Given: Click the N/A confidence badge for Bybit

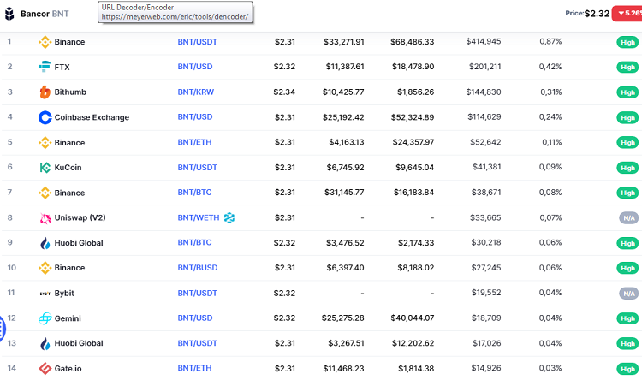Looking at the screenshot, I should (628, 294).
